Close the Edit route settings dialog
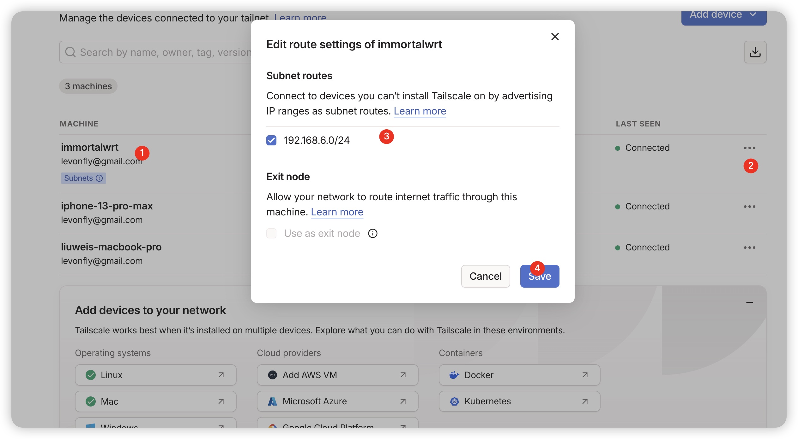The height and width of the screenshot is (439, 798). [555, 37]
